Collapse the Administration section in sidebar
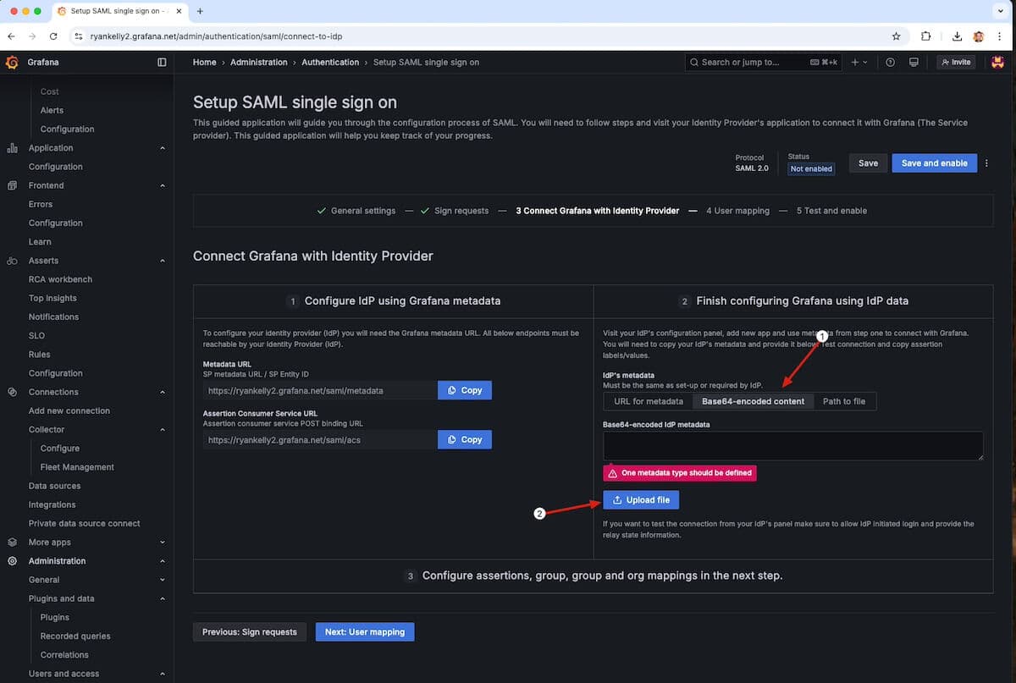Image resolution: width=1016 pixels, height=683 pixels. pyautogui.click(x=162, y=560)
